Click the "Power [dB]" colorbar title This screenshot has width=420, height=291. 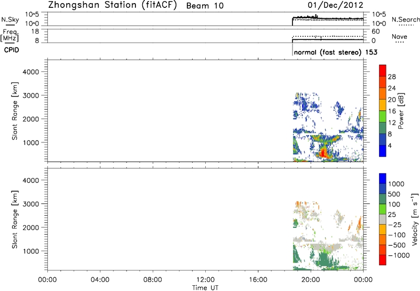click(x=401, y=111)
